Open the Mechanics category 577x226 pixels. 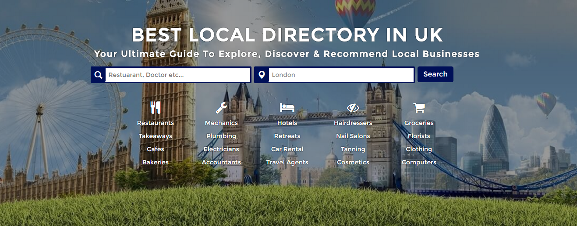click(x=221, y=123)
